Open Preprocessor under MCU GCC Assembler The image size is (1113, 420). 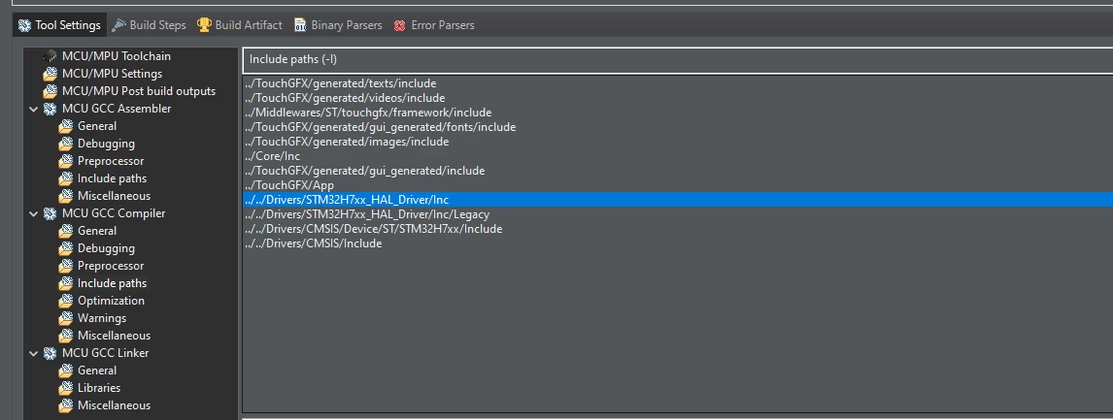(x=111, y=161)
